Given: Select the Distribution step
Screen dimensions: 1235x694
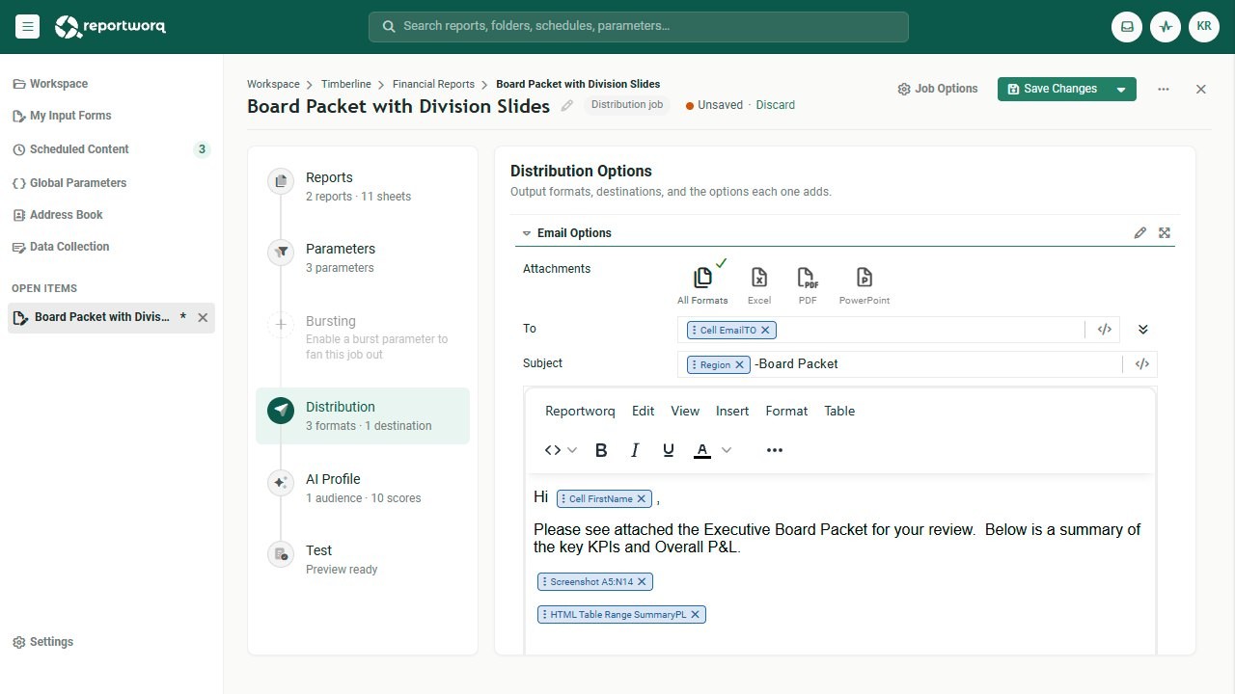Looking at the screenshot, I should coord(363,415).
